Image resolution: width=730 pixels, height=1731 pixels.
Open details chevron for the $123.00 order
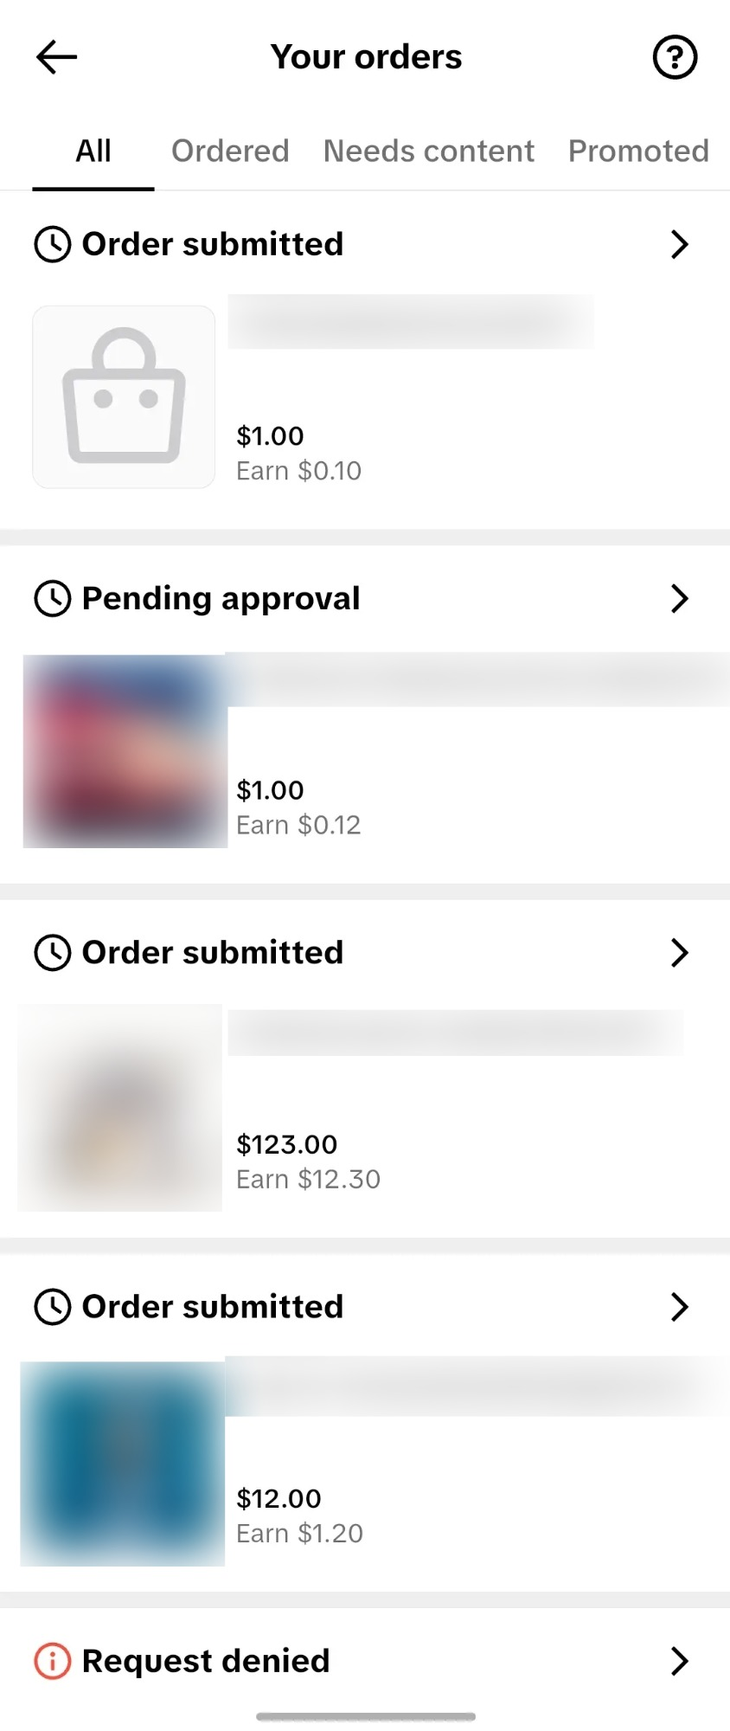coord(680,953)
